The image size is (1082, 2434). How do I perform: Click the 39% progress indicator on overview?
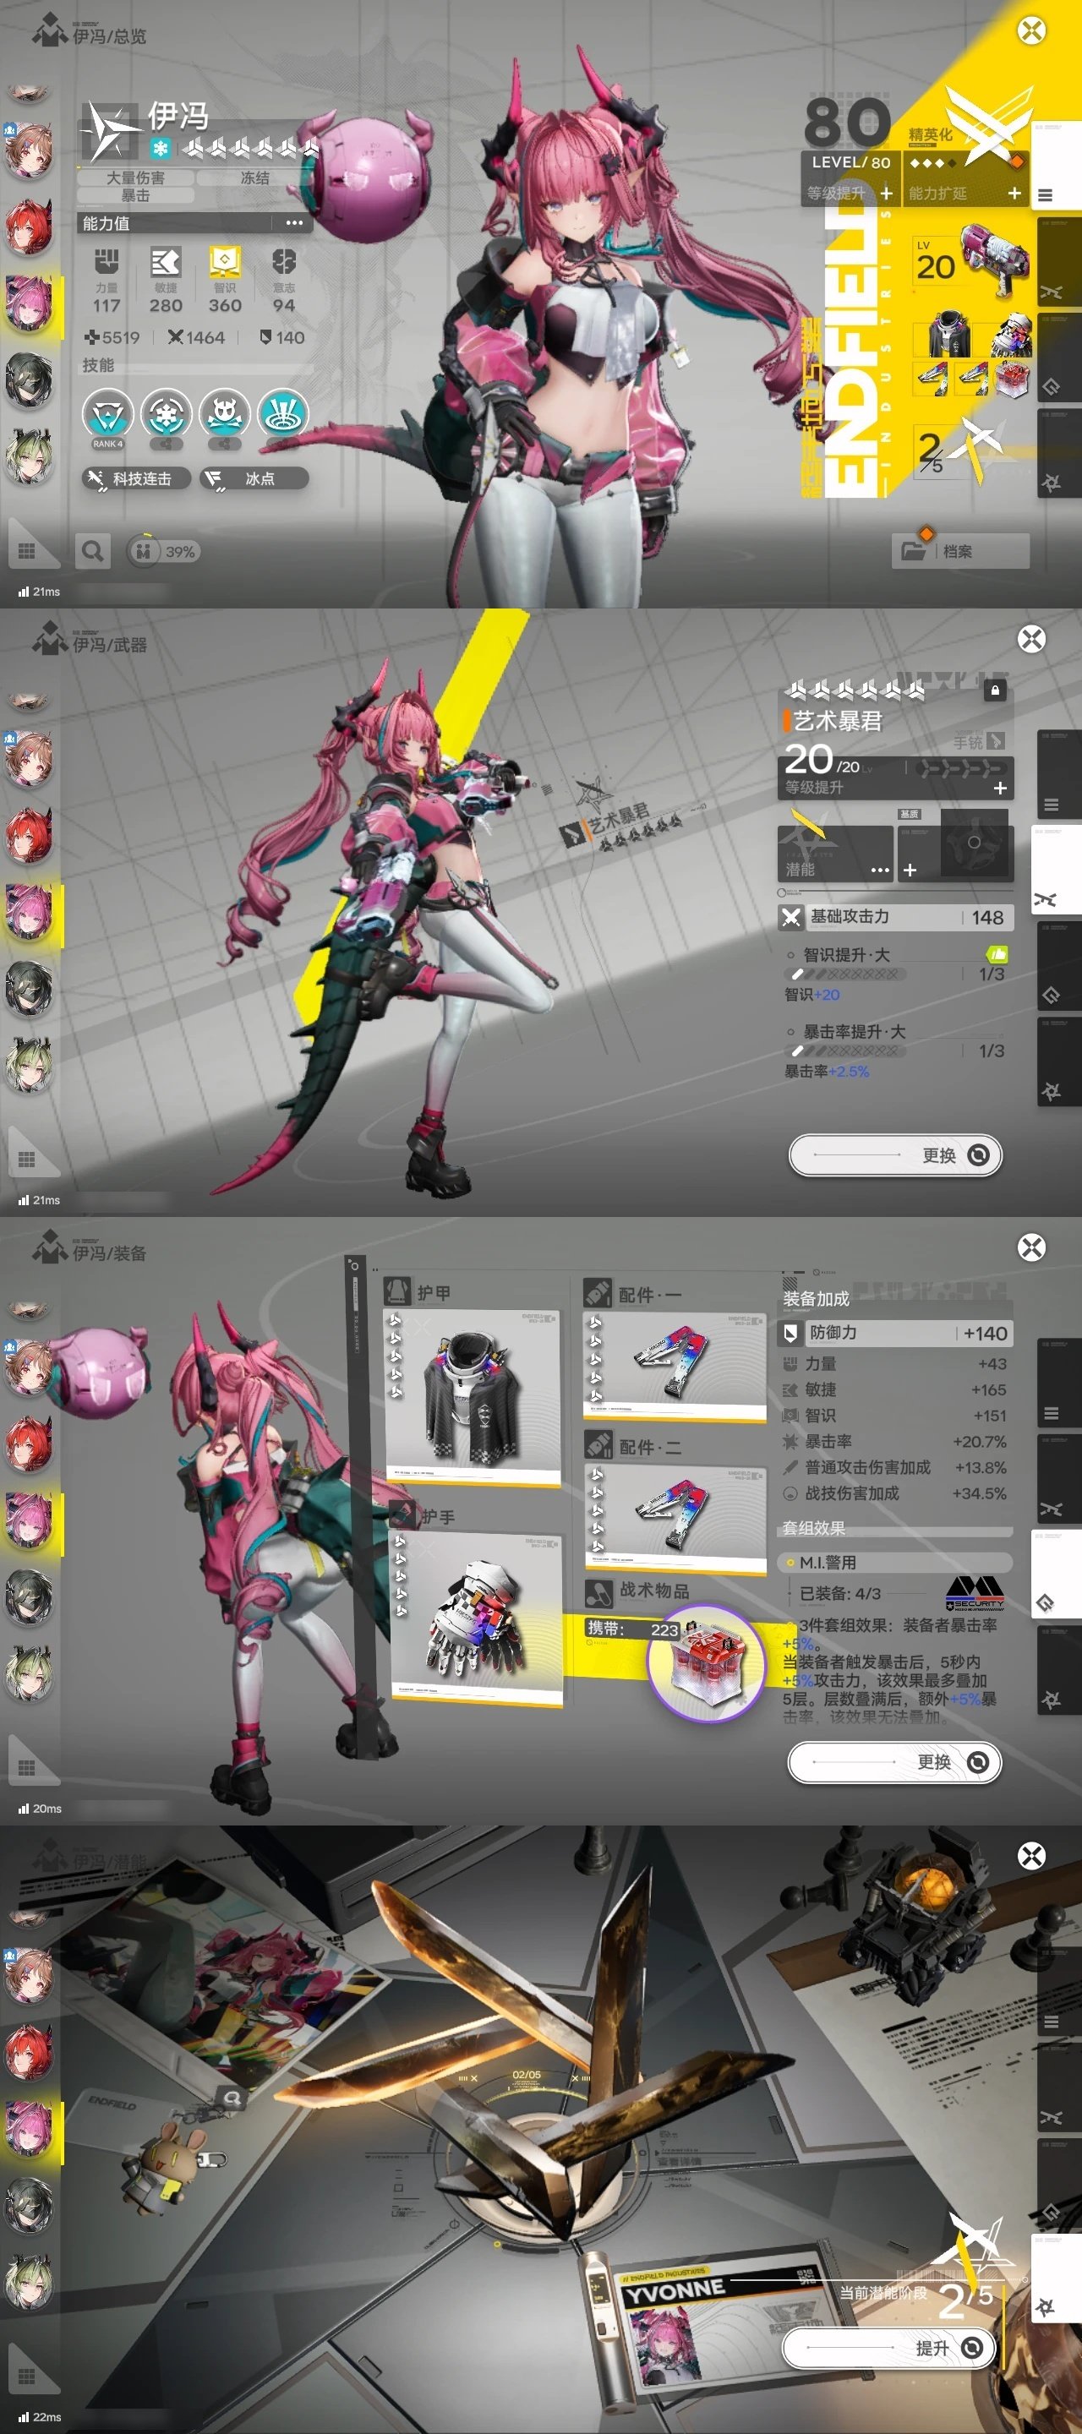(x=168, y=551)
